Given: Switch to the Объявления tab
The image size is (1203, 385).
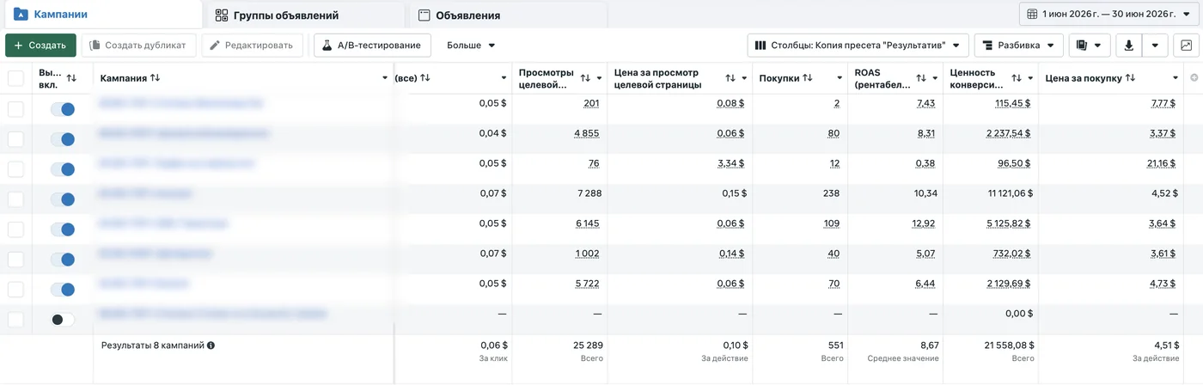Looking at the screenshot, I should point(507,15).
